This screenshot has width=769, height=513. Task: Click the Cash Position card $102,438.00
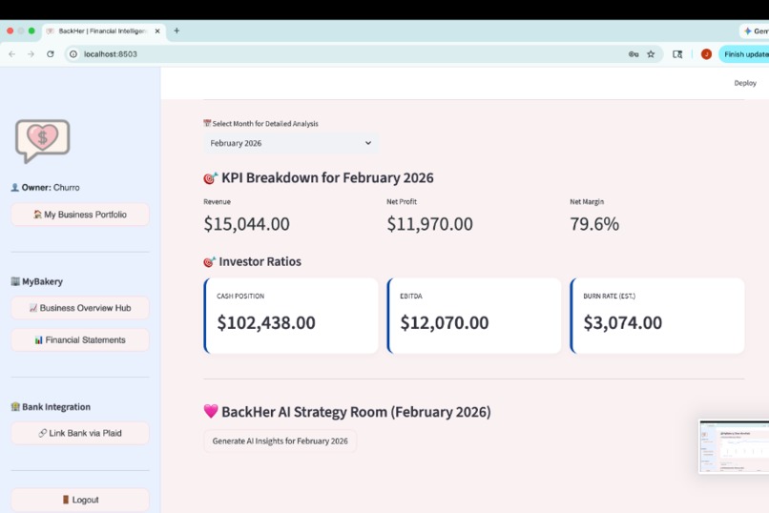click(x=291, y=316)
